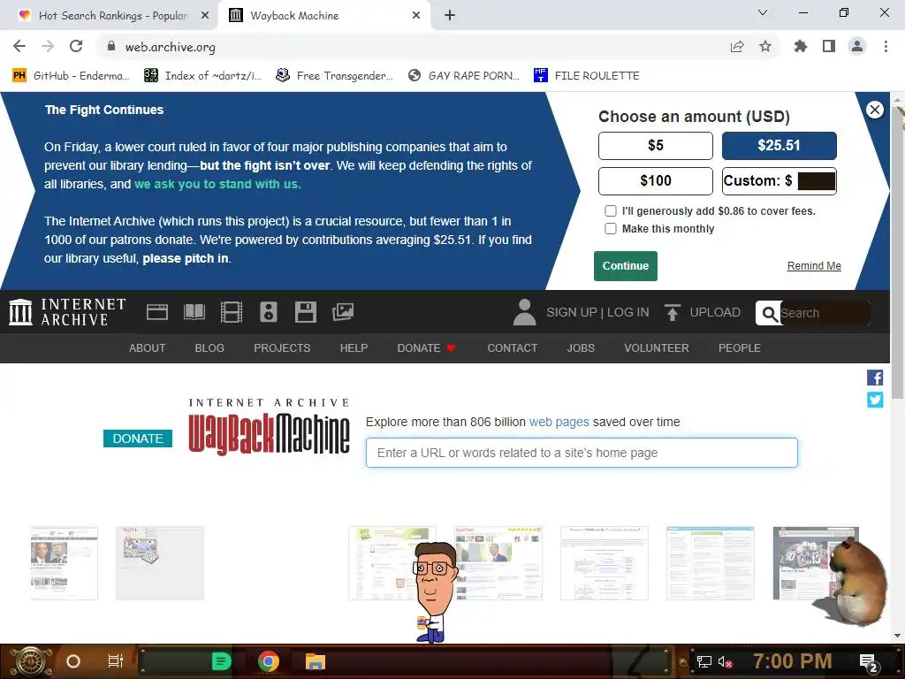The width and height of the screenshot is (905, 679).
Task: Click the green Continue button
Action: pos(626,266)
